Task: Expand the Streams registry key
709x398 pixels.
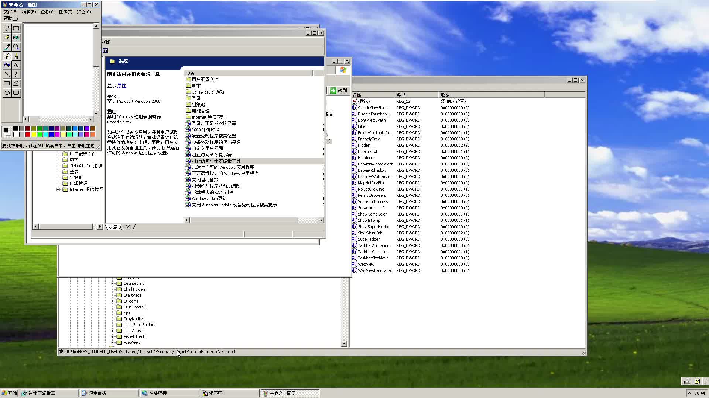Action: coord(113,301)
